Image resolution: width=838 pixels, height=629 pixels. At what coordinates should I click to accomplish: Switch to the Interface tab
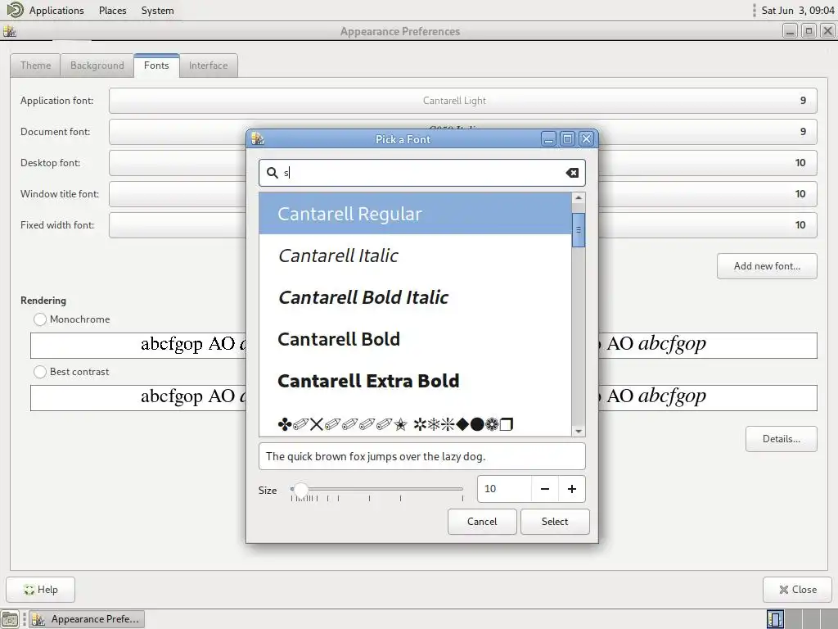pos(208,66)
